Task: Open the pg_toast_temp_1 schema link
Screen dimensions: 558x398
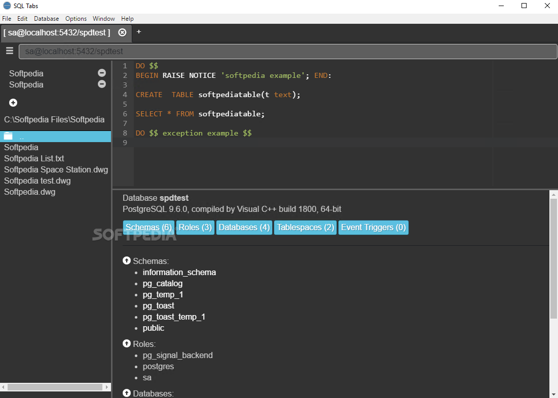Action: (x=174, y=317)
